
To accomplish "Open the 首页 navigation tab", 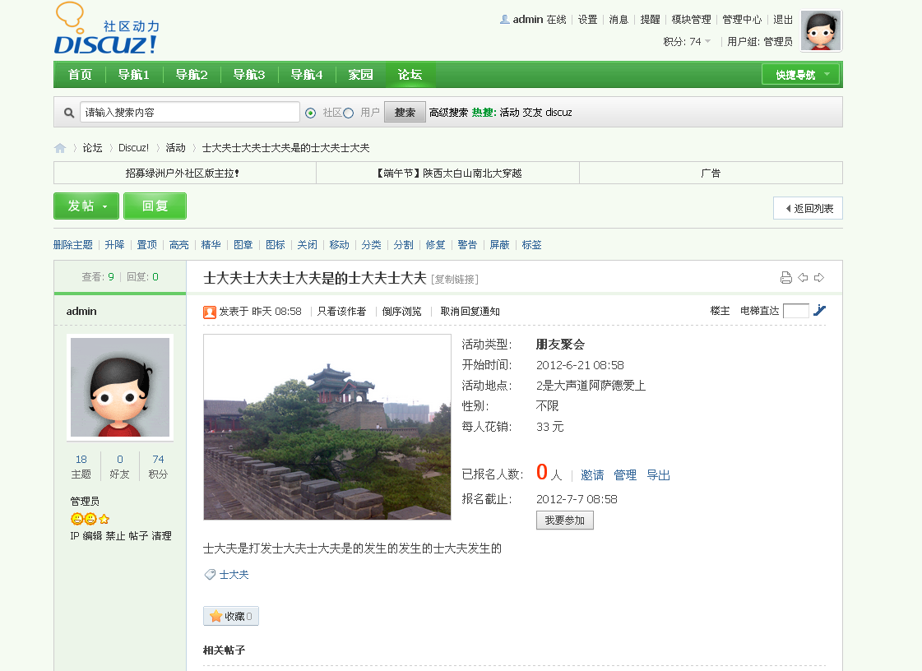I will (x=80, y=75).
